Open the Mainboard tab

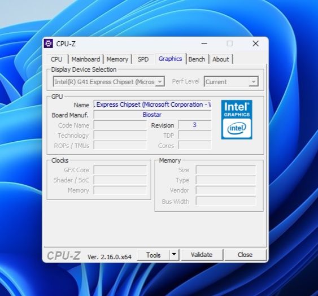(86, 59)
